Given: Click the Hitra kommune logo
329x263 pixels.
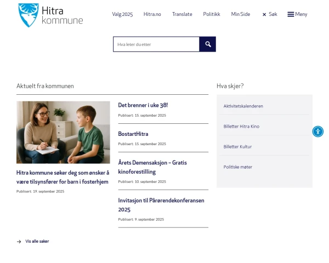Looking at the screenshot, I should pyautogui.click(x=50, y=15).
